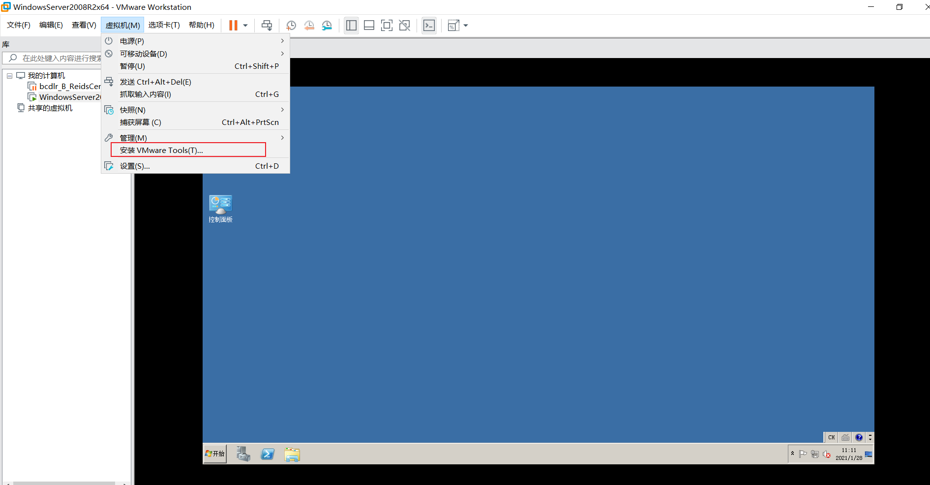930x485 pixels.
Task: Click the 开始 button in the guest OS
Action: tap(214, 454)
